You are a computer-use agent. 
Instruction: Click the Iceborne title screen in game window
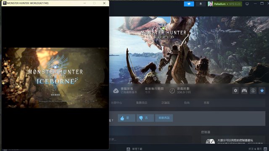tap(55, 78)
